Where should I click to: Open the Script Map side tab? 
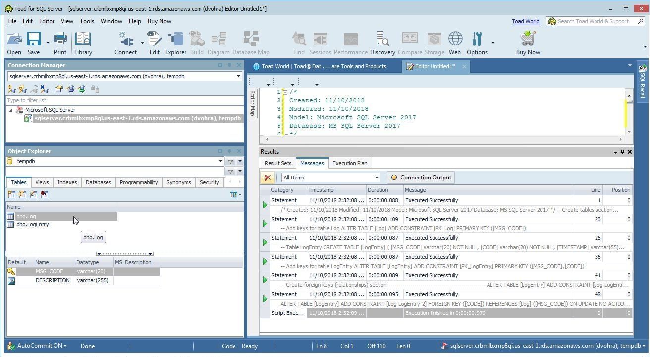point(252,103)
